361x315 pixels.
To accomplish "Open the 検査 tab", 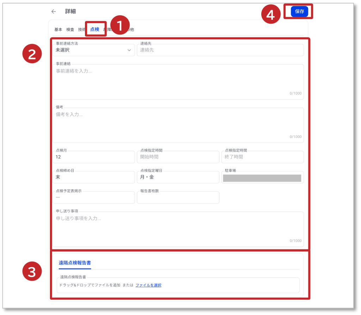I will 70,30.
